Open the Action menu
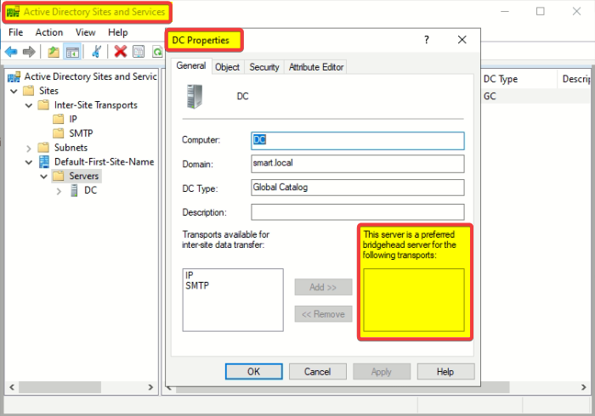 [x=49, y=32]
